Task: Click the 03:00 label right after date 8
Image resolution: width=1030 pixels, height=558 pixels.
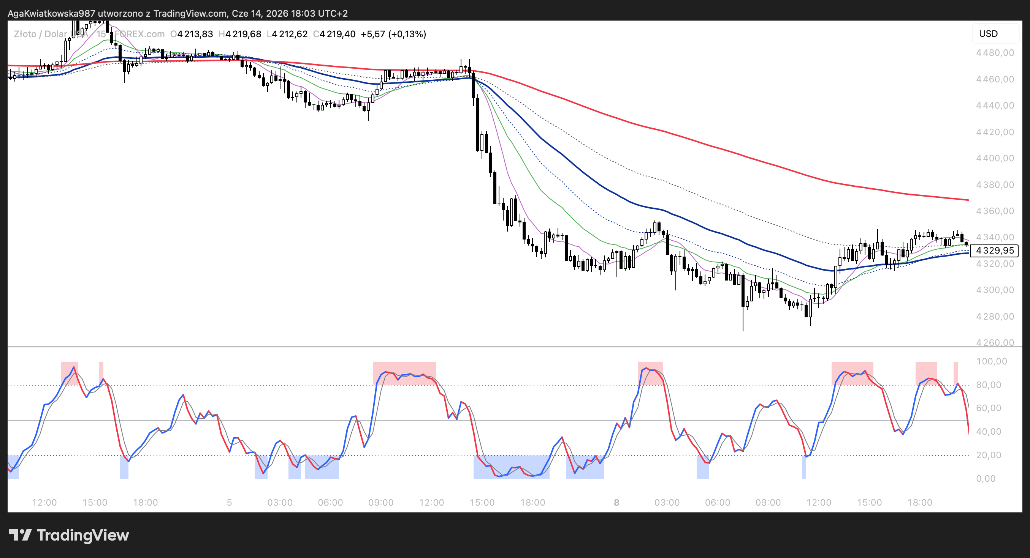Action: [667, 503]
